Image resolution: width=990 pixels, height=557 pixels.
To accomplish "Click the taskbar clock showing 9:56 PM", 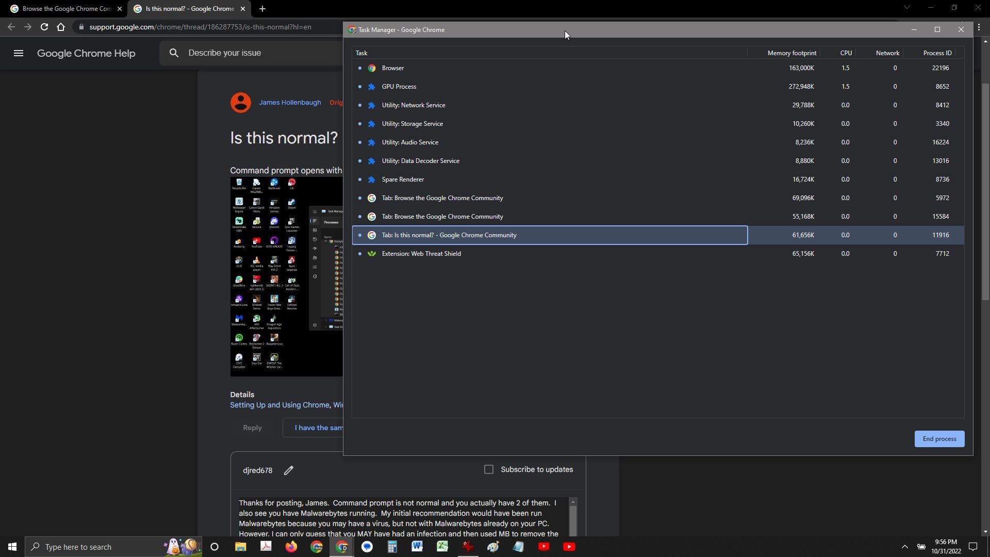I will coord(946,547).
